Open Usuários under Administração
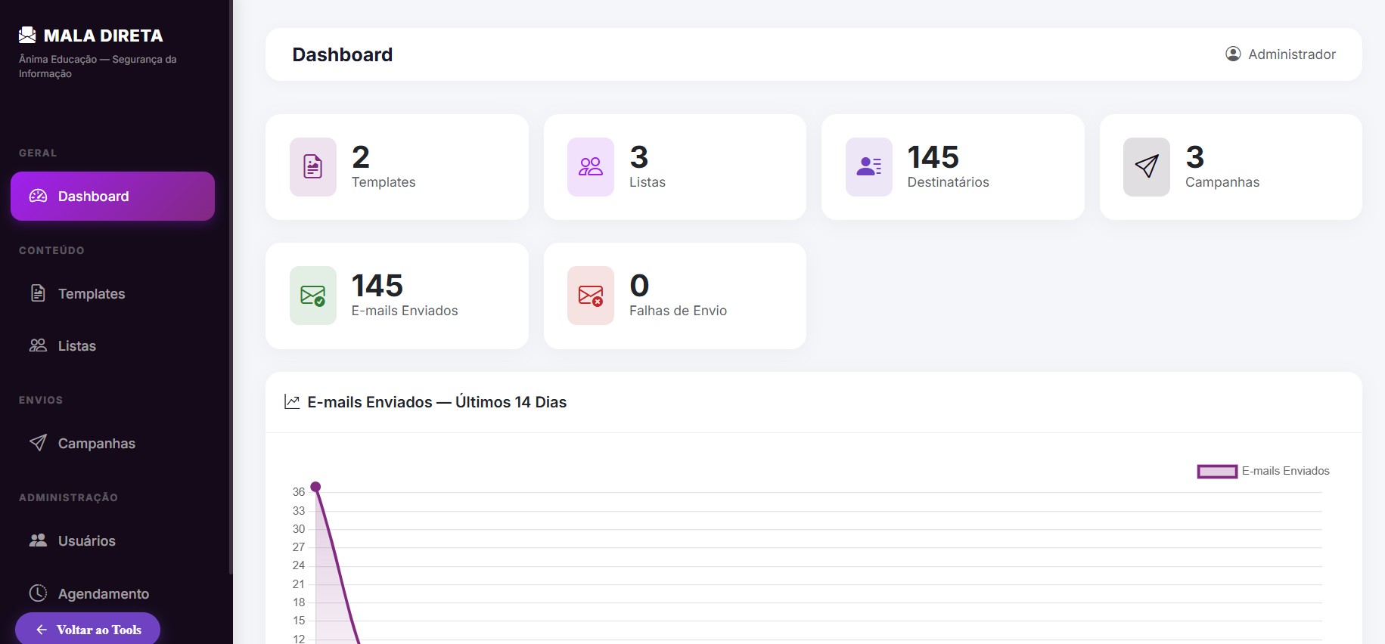1385x644 pixels. tap(113, 540)
